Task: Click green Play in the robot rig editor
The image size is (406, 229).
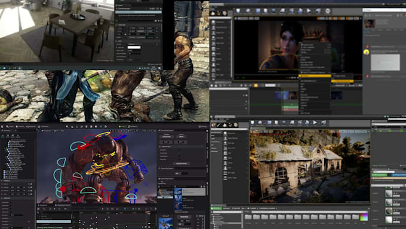Action: 122,126
